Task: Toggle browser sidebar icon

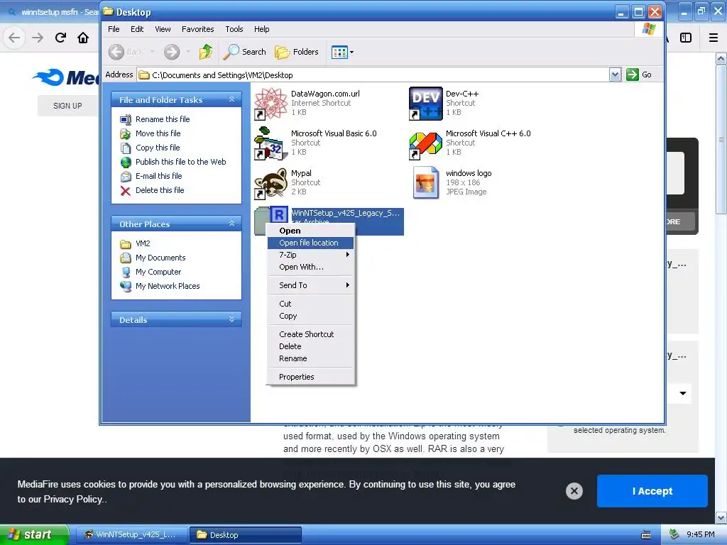Action: click(x=686, y=38)
